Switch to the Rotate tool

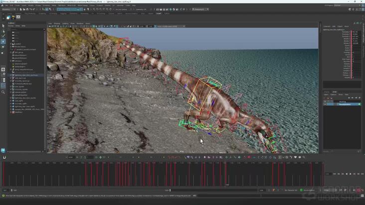click(3, 47)
